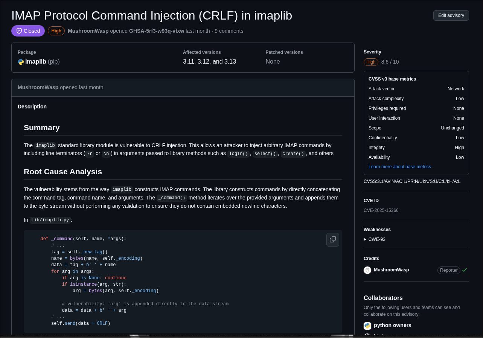Select the GHSA-5rf3-w93q-vfxw identifier
The image size is (483, 338).
click(157, 31)
